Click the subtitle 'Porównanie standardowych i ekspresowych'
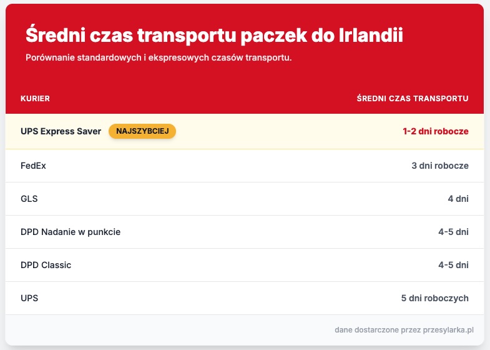 159,58
